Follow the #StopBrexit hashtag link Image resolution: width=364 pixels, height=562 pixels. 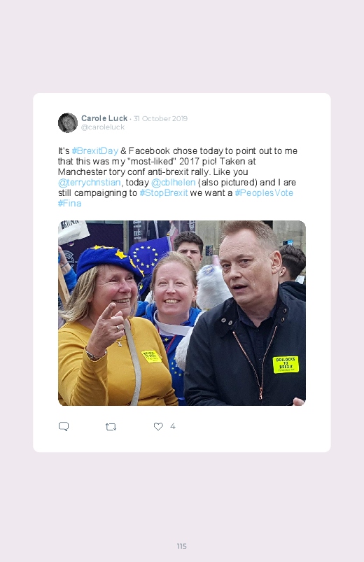164,193
